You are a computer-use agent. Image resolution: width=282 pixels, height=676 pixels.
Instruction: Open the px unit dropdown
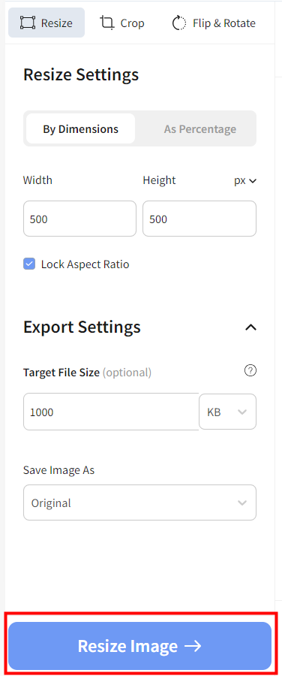click(x=245, y=180)
